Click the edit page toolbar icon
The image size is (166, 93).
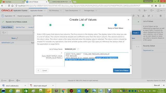pyautogui.click(x=149, y=16)
